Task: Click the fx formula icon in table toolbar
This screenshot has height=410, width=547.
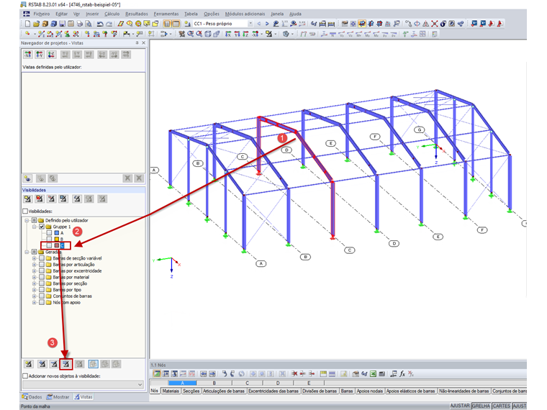Action: point(402,374)
